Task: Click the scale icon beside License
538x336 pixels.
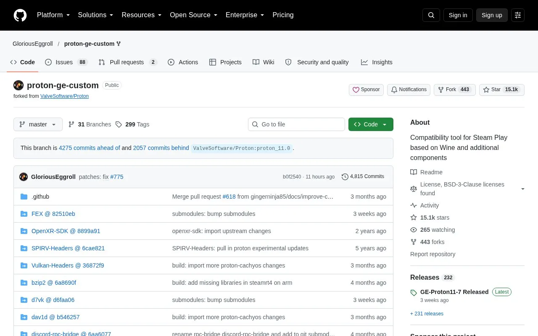Action: [x=414, y=189]
